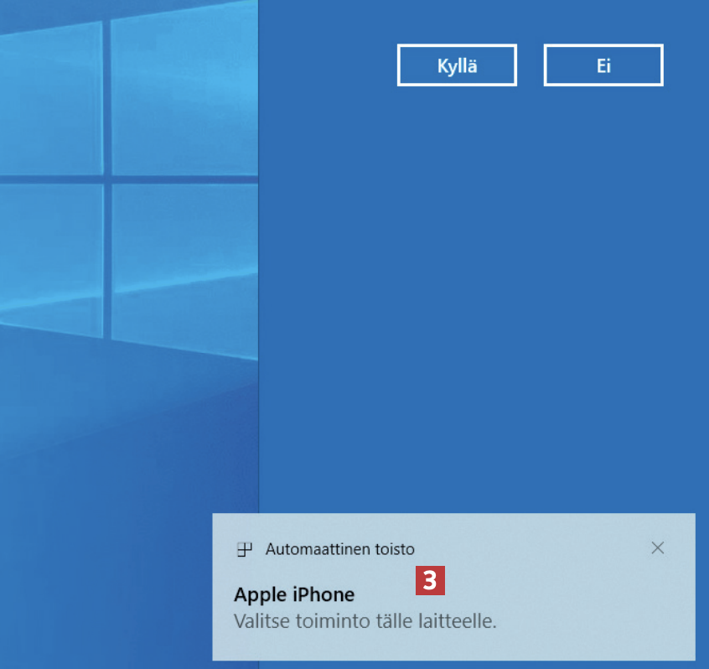Screen dimensions: 709x669
Task: Click the Kyllä button
Action: click(x=457, y=65)
